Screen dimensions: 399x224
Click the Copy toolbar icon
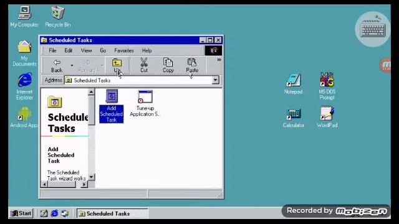[168, 66]
